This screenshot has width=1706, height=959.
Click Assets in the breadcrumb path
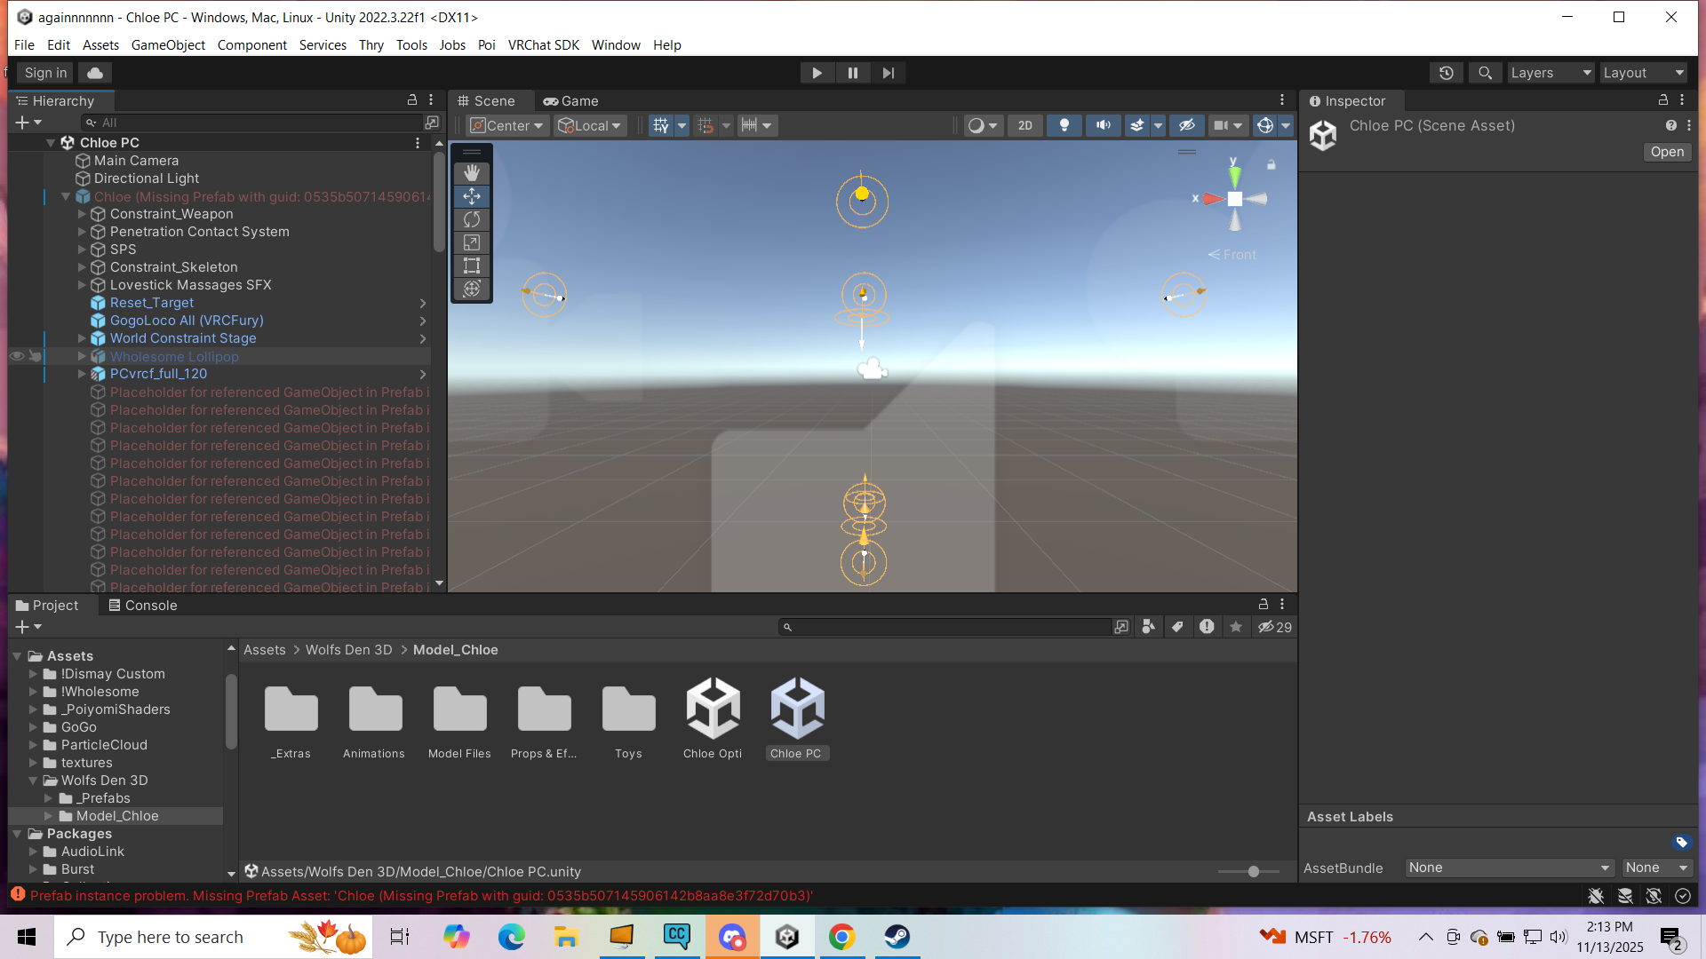click(x=265, y=650)
